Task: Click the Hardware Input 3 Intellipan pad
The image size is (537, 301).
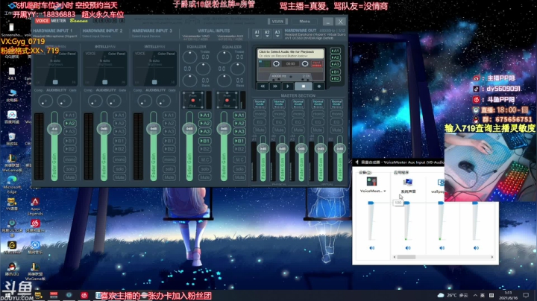Action: pyautogui.click(x=154, y=69)
